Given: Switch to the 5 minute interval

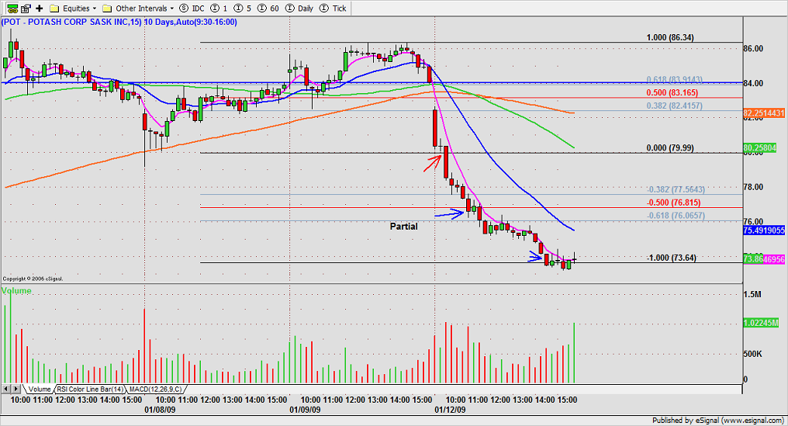Looking at the screenshot, I should pyautogui.click(x=243, y=8).
